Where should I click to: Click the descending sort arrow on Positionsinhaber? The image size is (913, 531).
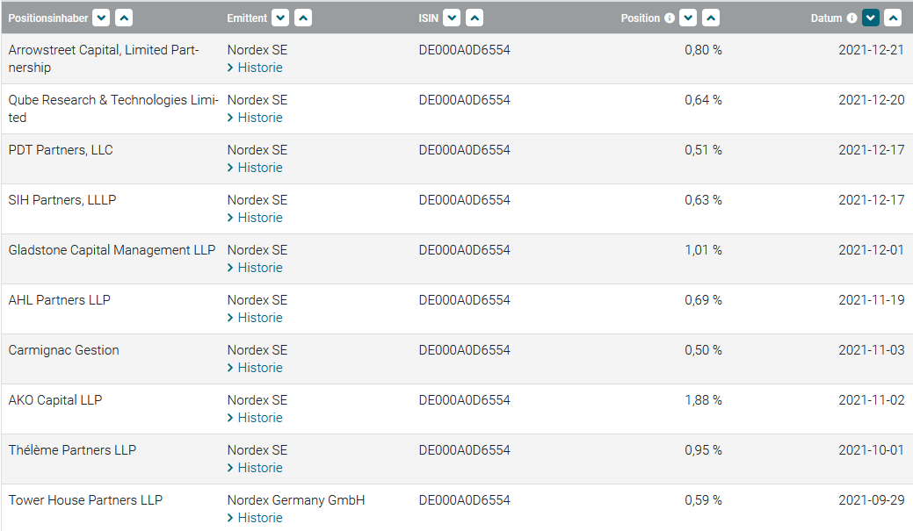[x=101, y=18]
